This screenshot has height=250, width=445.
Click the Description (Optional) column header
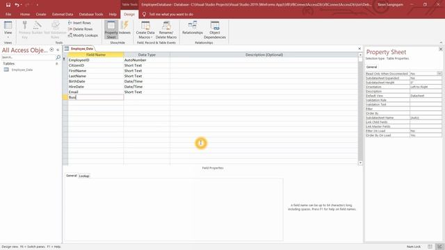(x=264, y=55)
